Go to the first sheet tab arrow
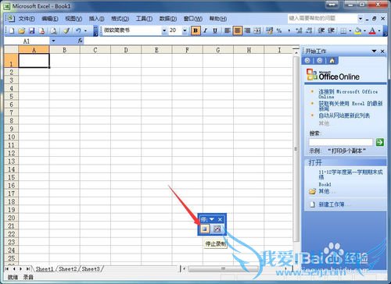 [7, 268]
